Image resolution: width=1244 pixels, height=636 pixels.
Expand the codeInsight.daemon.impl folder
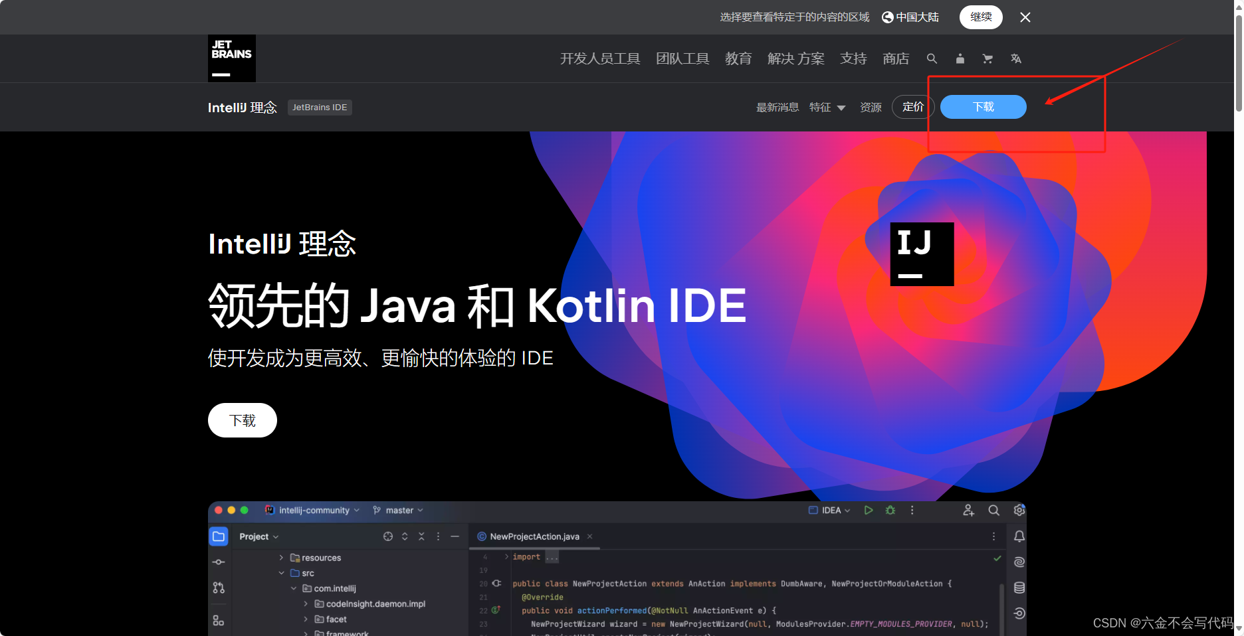(x=305, y=603)
